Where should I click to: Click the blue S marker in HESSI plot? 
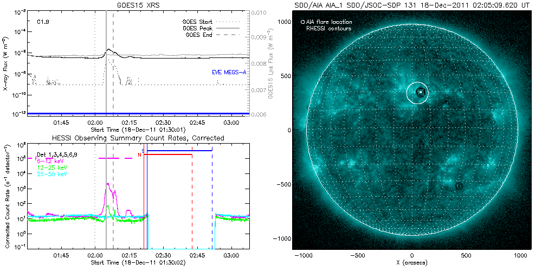(x=143, y=150)
